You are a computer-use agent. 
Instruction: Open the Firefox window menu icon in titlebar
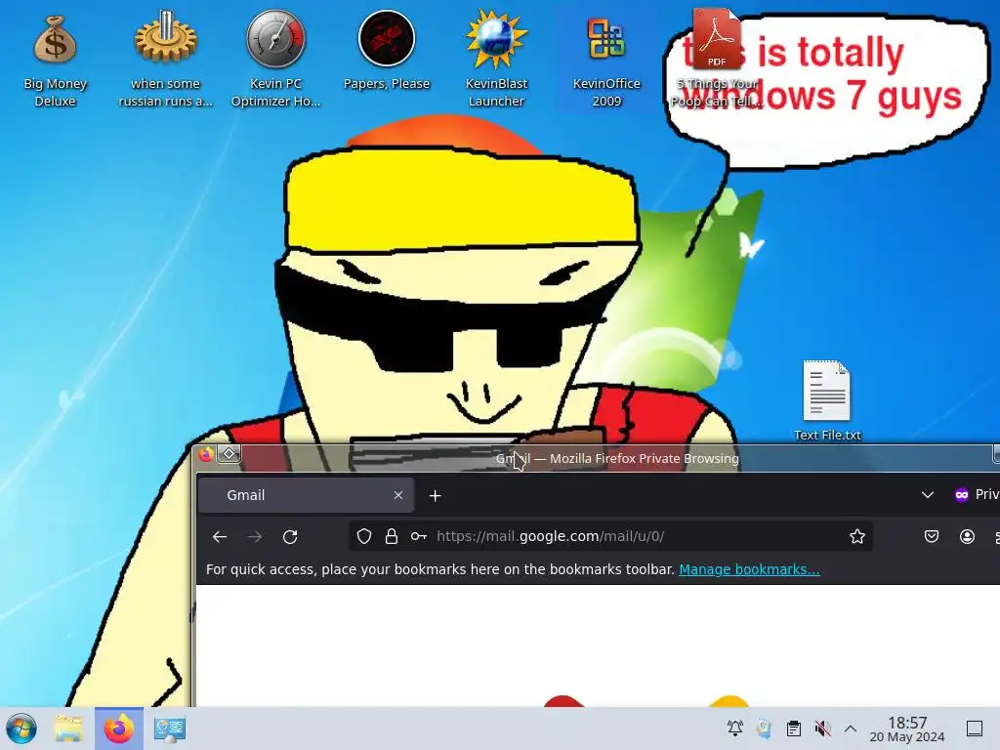205,454
